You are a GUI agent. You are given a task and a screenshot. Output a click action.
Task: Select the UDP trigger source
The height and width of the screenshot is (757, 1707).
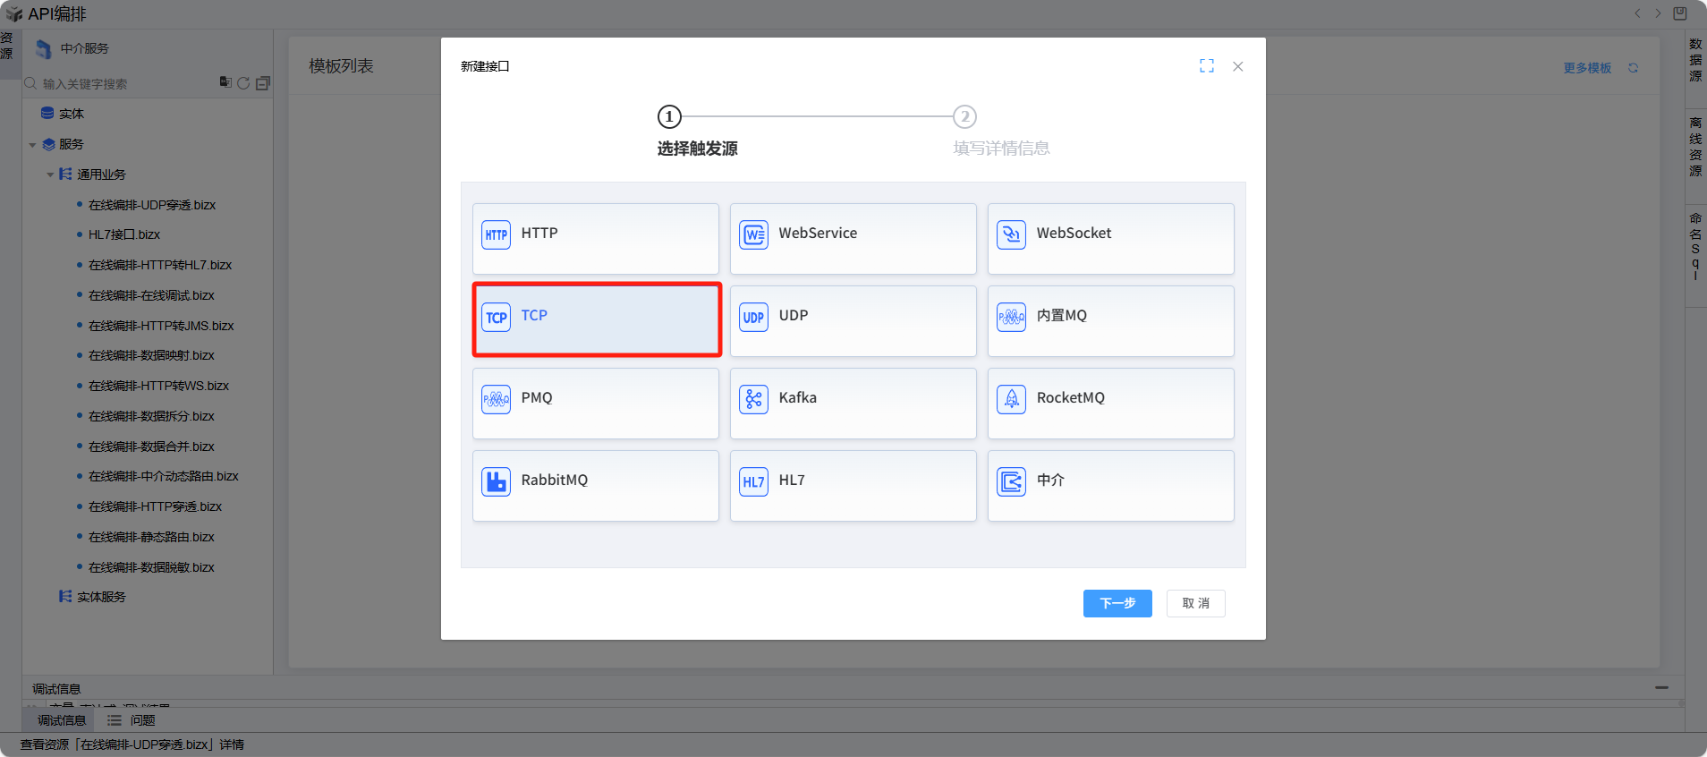853,320
